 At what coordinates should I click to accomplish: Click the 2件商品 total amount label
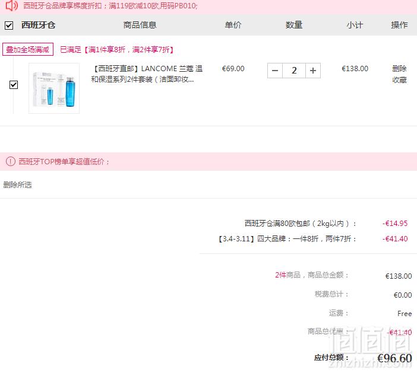311,275
